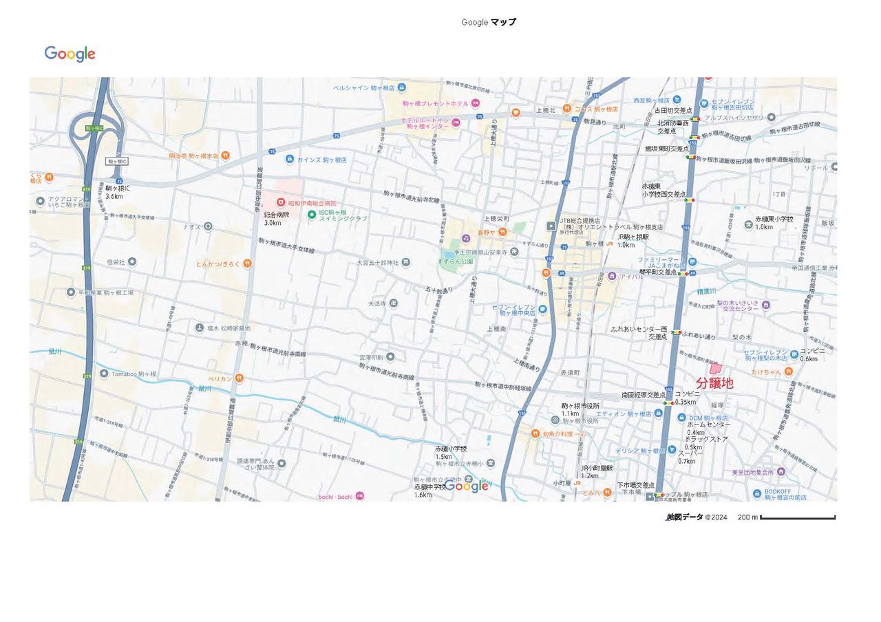The image size is (881, 622).
Task: Click the ホテルルートイン駒ヶ根インター hotel pin
Action: 456,122
